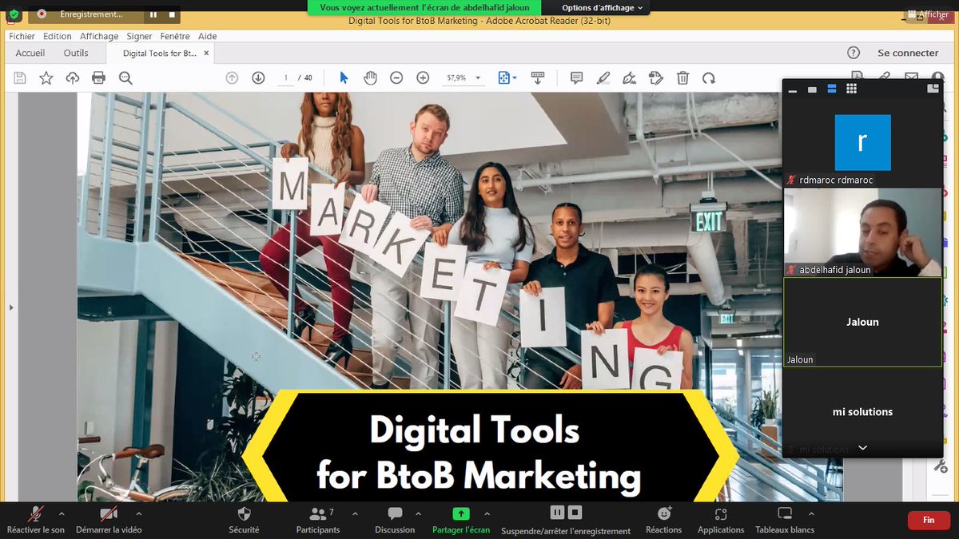The width and height of the screenshot is (959, 539).
Task: Zoom in with plus icon
Action: [423, 77]
